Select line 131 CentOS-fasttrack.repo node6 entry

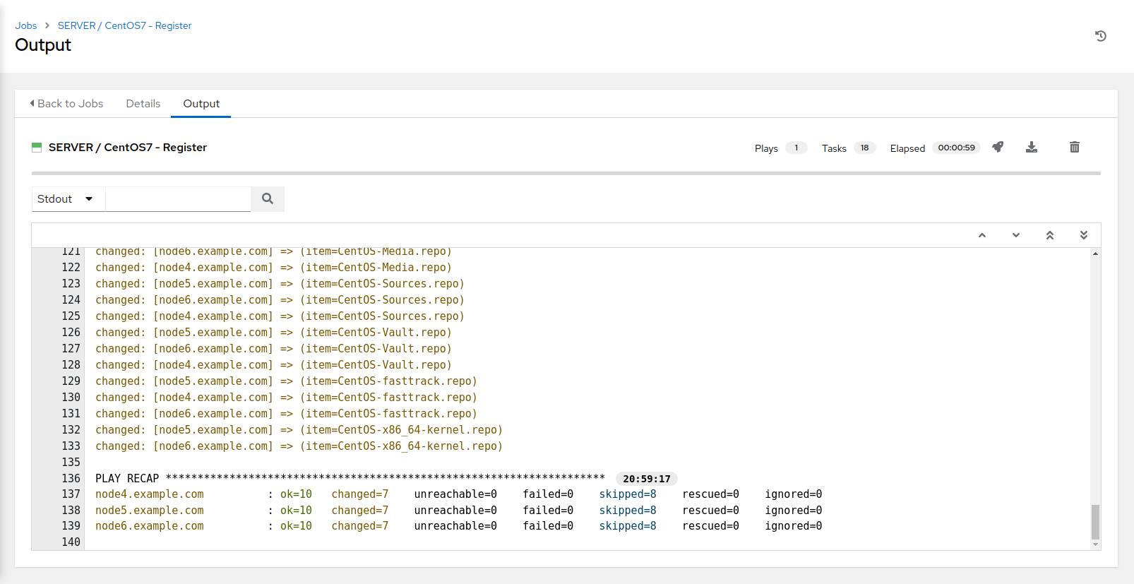(286, 414)
